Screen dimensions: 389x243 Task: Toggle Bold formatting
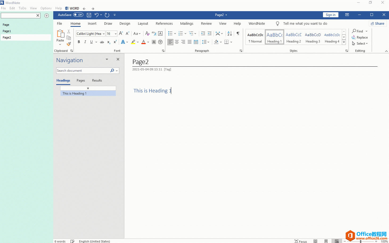[79, 42]
